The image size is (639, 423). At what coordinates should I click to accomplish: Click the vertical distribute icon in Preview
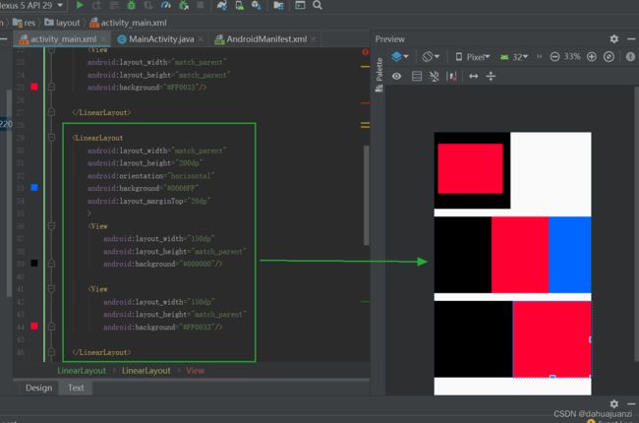[x=491, y=77]
